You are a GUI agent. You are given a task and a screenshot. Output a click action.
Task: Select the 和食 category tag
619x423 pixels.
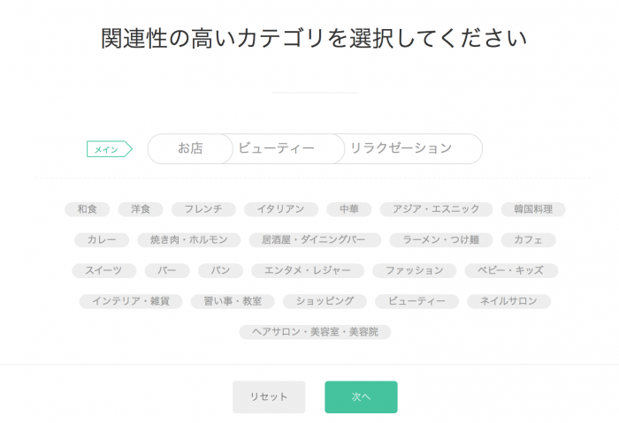tap(88, 209)
